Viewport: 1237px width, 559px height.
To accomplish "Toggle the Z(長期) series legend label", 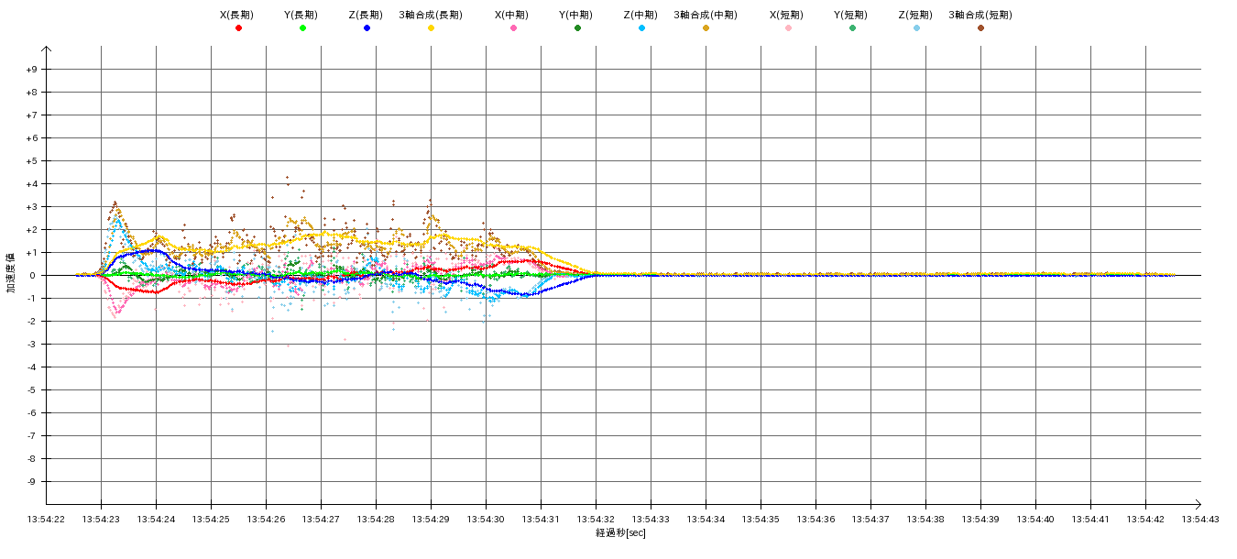I will click(366, 15).
